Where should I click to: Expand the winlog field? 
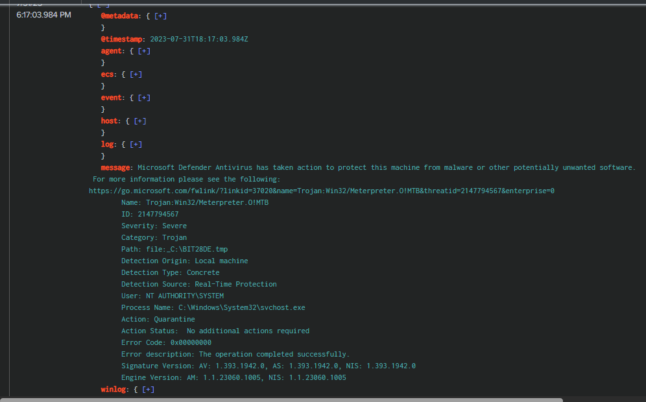click(148, 389)
